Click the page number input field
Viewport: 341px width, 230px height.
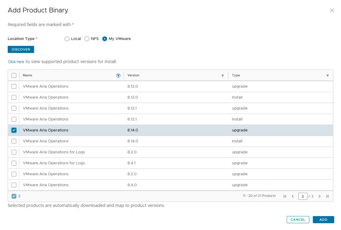pos(302,196)
